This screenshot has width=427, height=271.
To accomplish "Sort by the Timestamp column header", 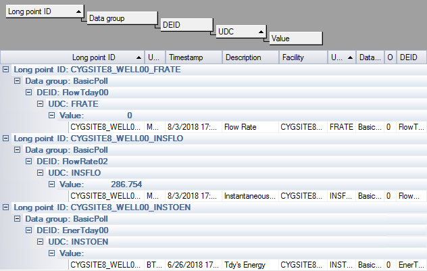I will [194, 57].
